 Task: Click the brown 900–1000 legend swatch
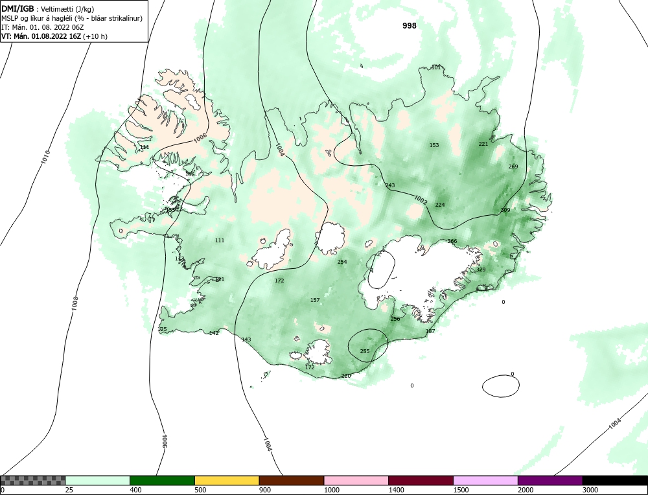[292, 480]
